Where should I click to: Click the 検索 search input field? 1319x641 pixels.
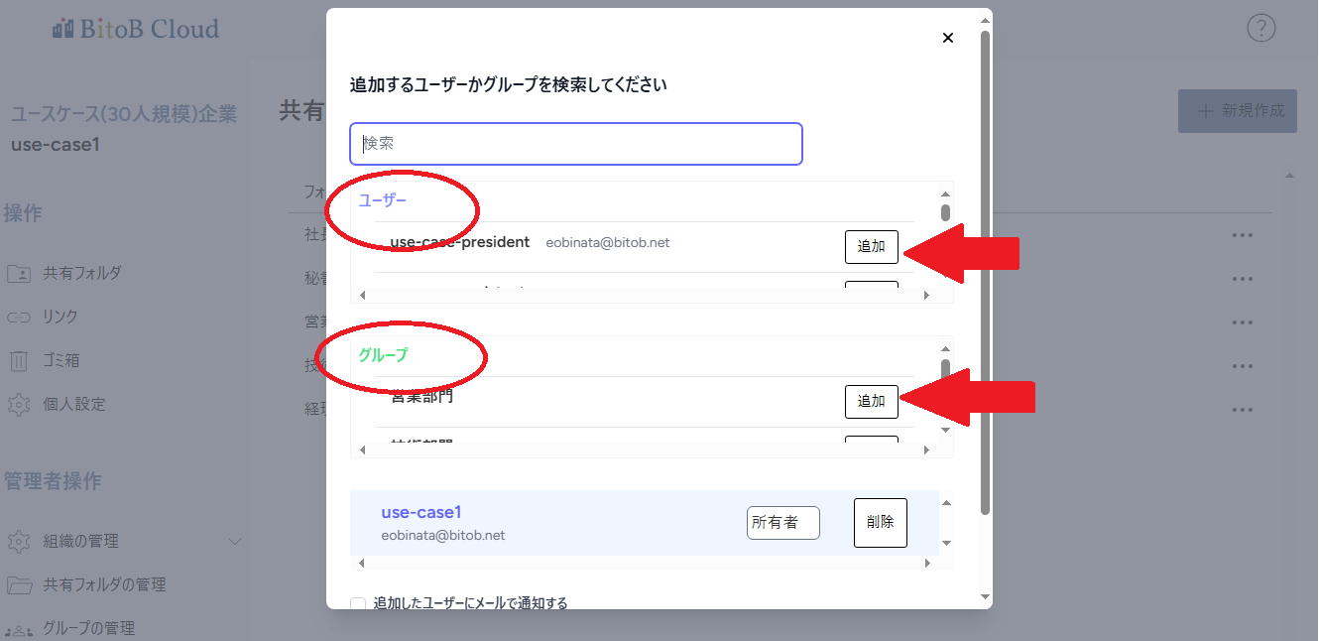coord(575,144)
